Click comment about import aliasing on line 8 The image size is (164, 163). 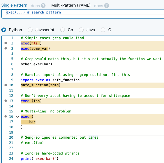tap(75, 75)
